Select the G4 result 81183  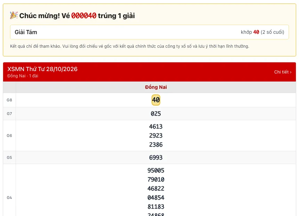click(156, 207)
